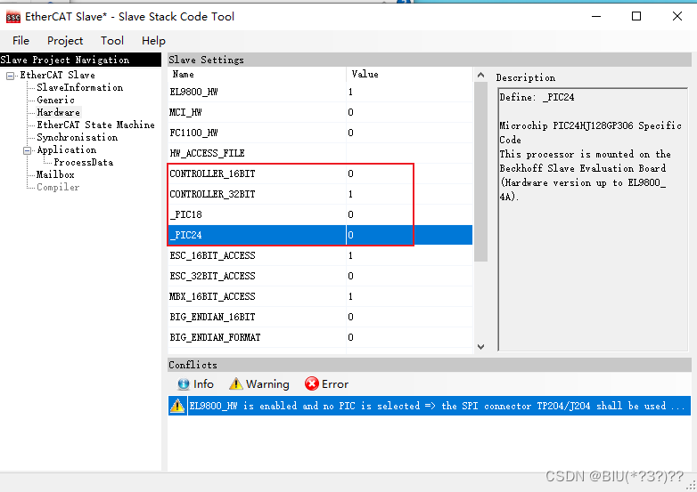Select the CONTROLLER_32BIT setting row
This screenshot has height=492, width=697.
320,194
